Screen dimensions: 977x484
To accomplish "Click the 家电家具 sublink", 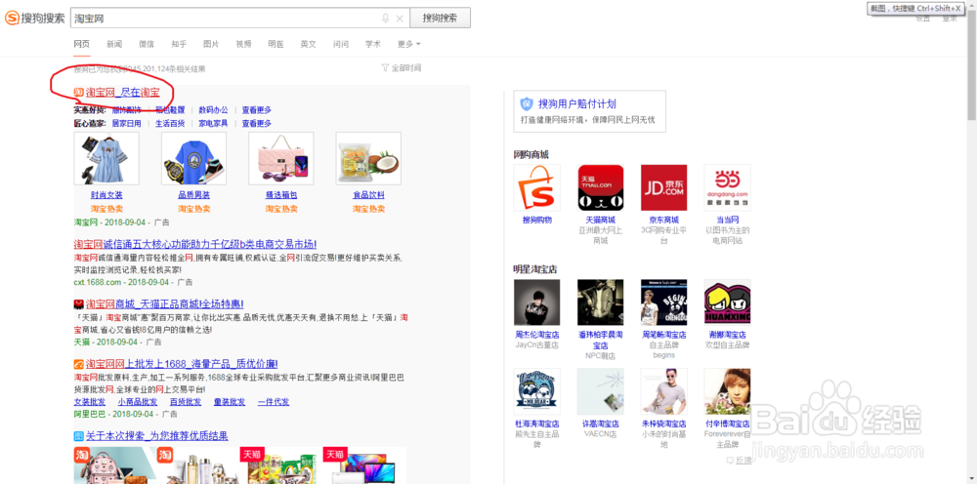I will 213,123.
